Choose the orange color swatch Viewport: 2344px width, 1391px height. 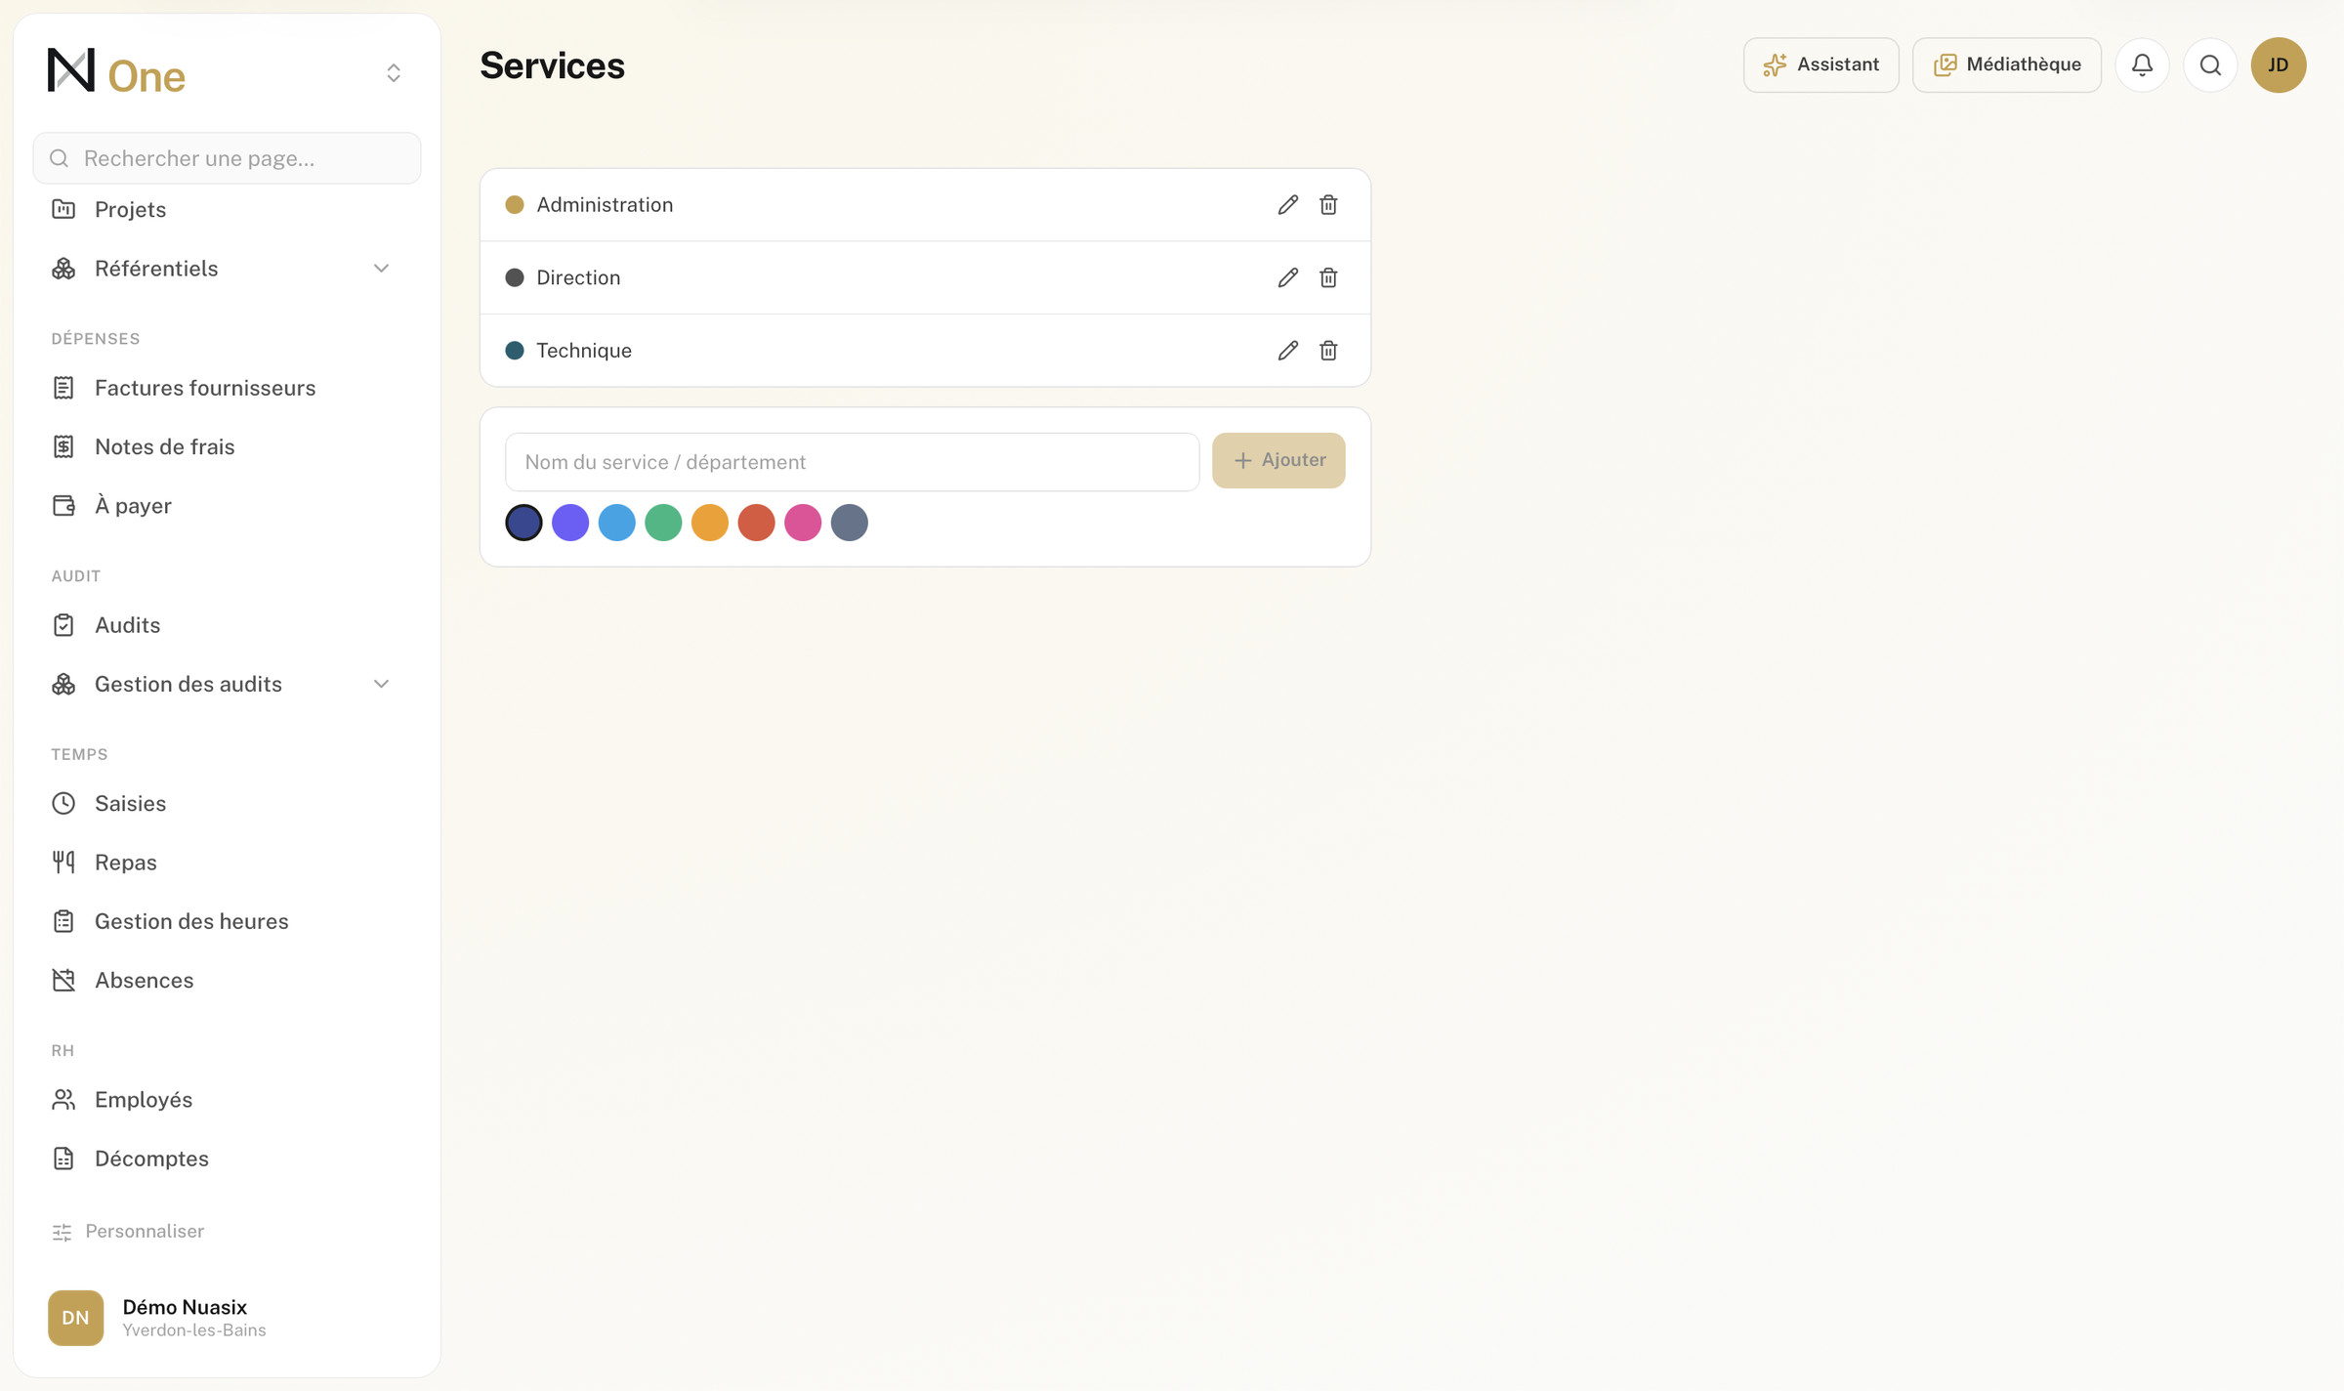click(x=710, y=523)
